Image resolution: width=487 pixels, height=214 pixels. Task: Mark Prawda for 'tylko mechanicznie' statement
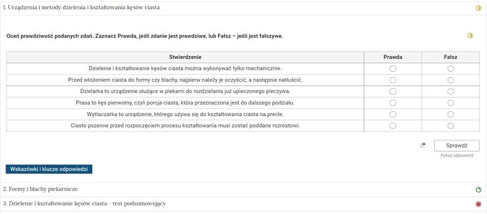pyautogui.click(x=393, y=69)
